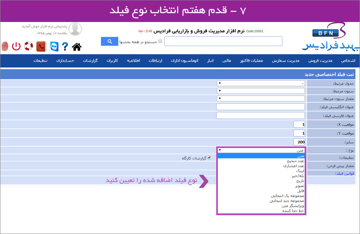This screenshot has width=360, height=234.
Task: Select 'بله/خیر' field type option
Action: pyautogui.click(x=261, y=176)
